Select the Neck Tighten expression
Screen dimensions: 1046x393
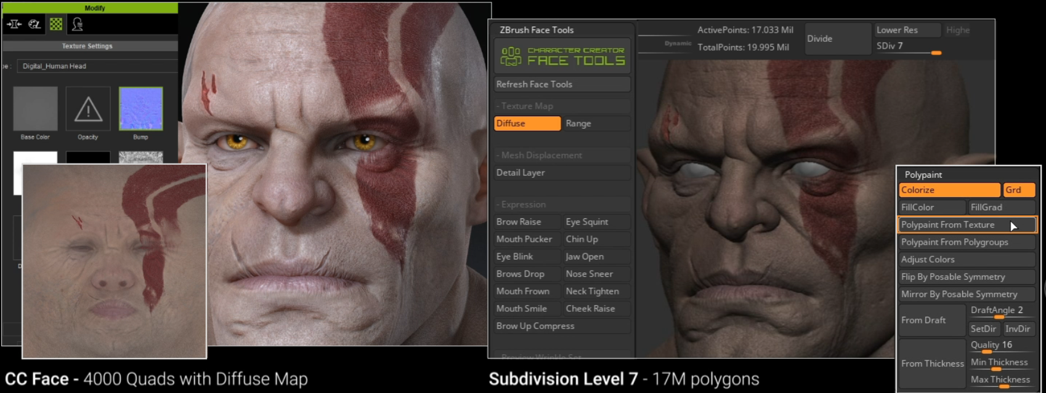pyautogui.click(x=597, y=292)
